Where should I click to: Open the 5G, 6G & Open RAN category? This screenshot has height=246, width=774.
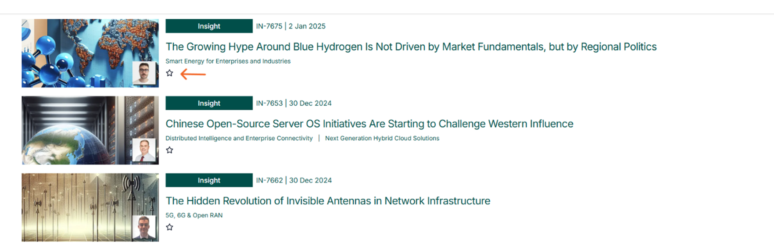(x=194, y=215)
